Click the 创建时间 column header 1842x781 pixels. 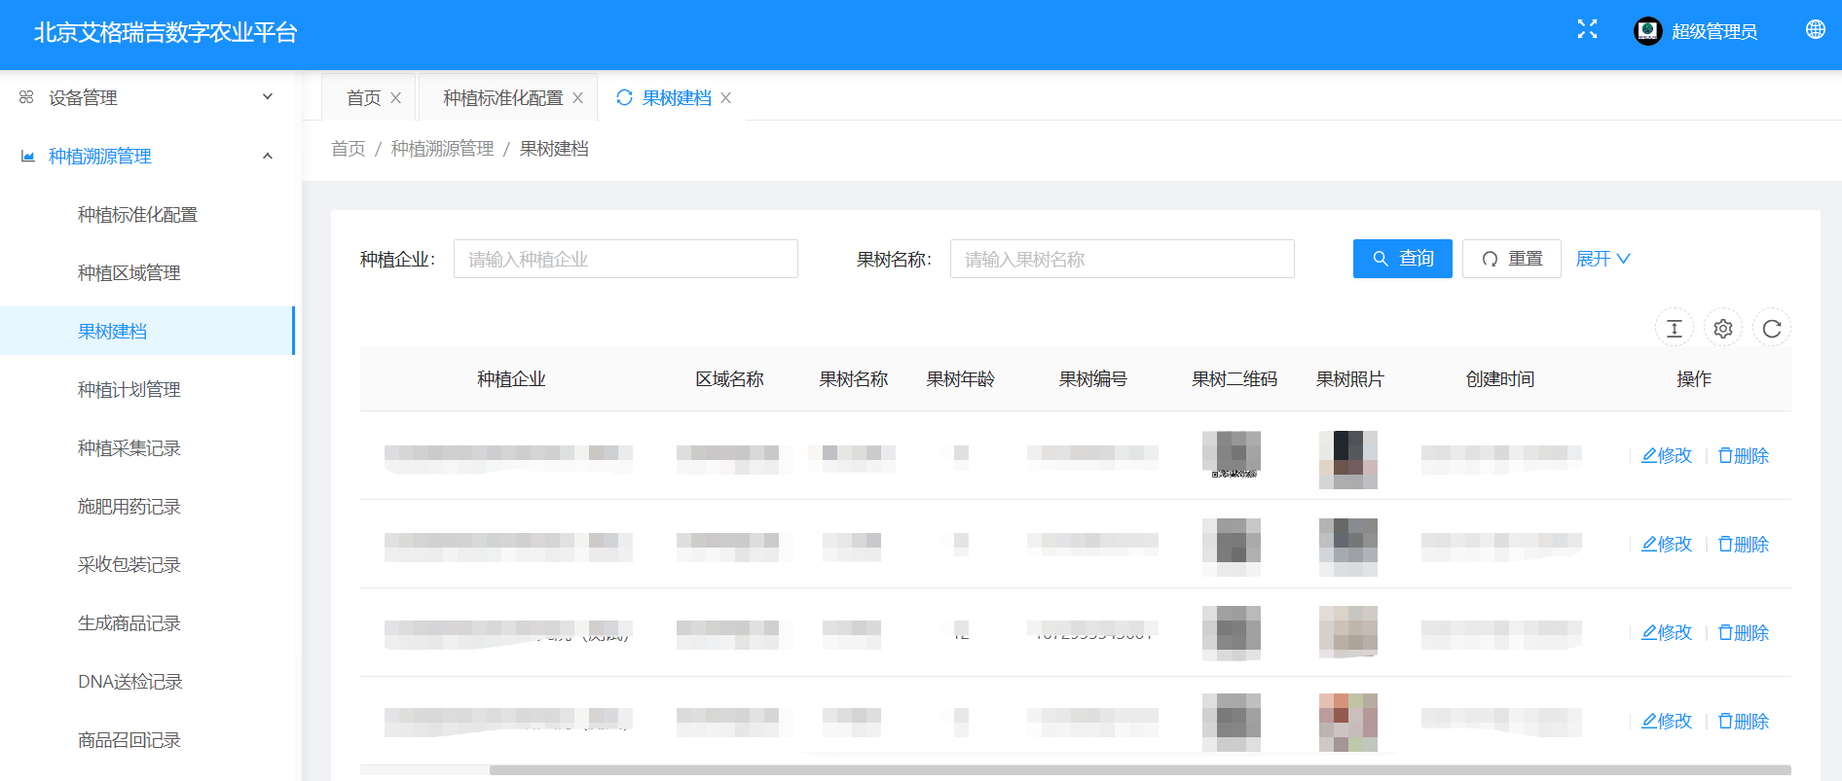1500,379
